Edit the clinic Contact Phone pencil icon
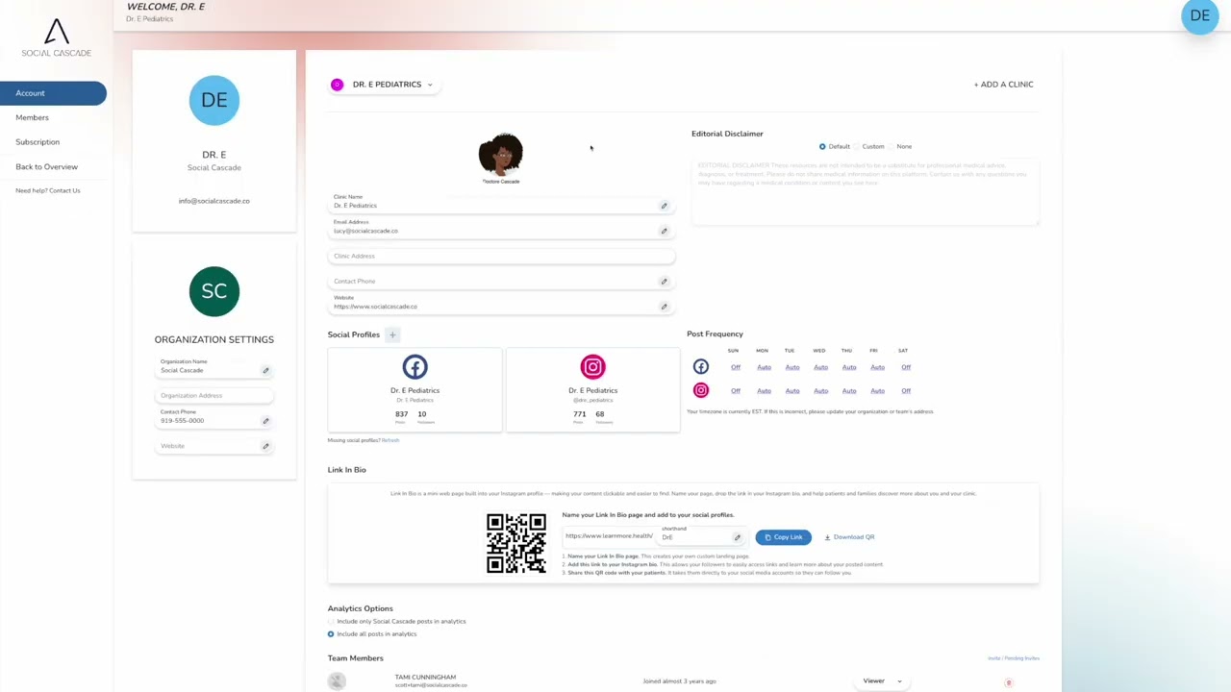This screenshot has width=1231, height=692. pos(664,282)
